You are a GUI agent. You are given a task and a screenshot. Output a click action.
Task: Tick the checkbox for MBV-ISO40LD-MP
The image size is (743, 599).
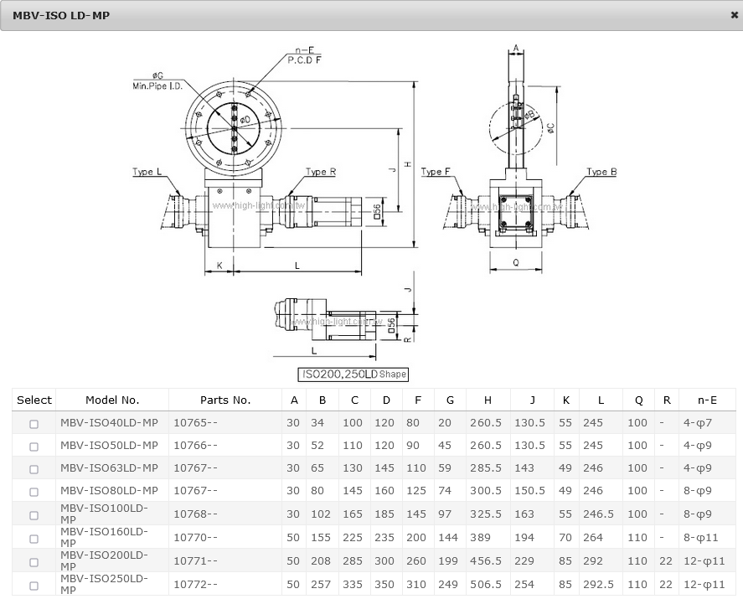click(x=34, y=424)
